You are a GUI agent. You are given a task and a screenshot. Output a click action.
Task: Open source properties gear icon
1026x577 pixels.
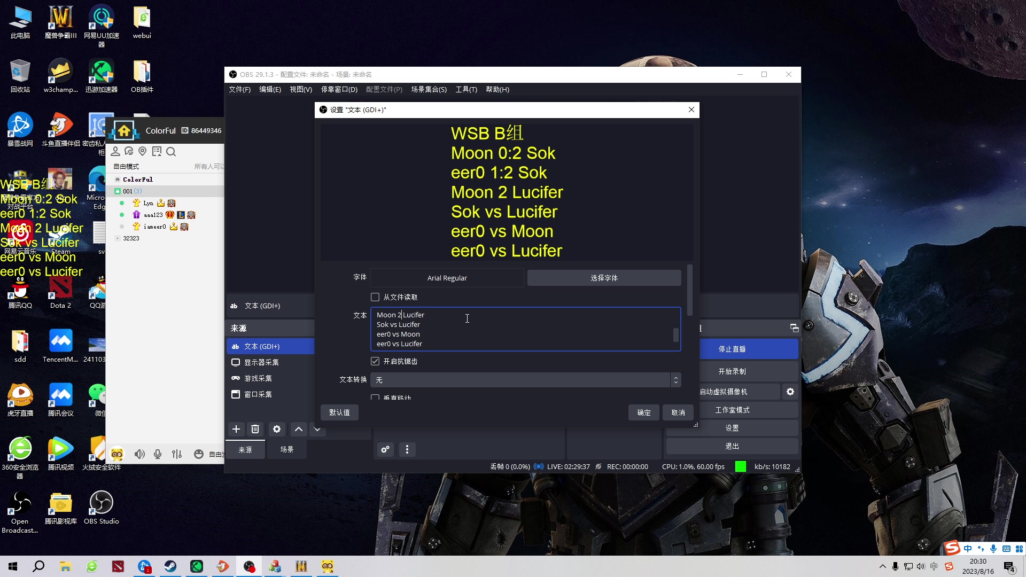[x=276, y=429]
